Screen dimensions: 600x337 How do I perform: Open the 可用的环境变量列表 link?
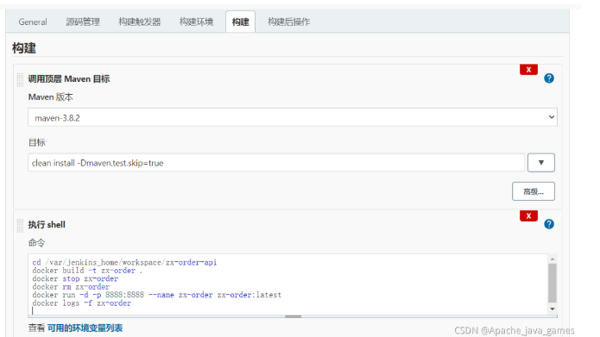coord(85,328)
